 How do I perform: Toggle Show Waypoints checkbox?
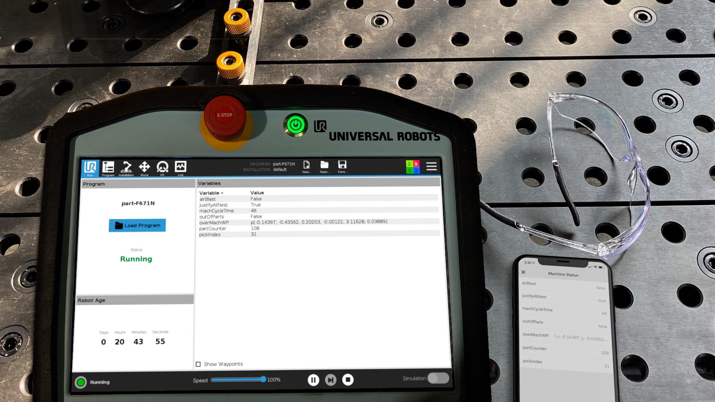pyautogui.click(x=199, y=364)
